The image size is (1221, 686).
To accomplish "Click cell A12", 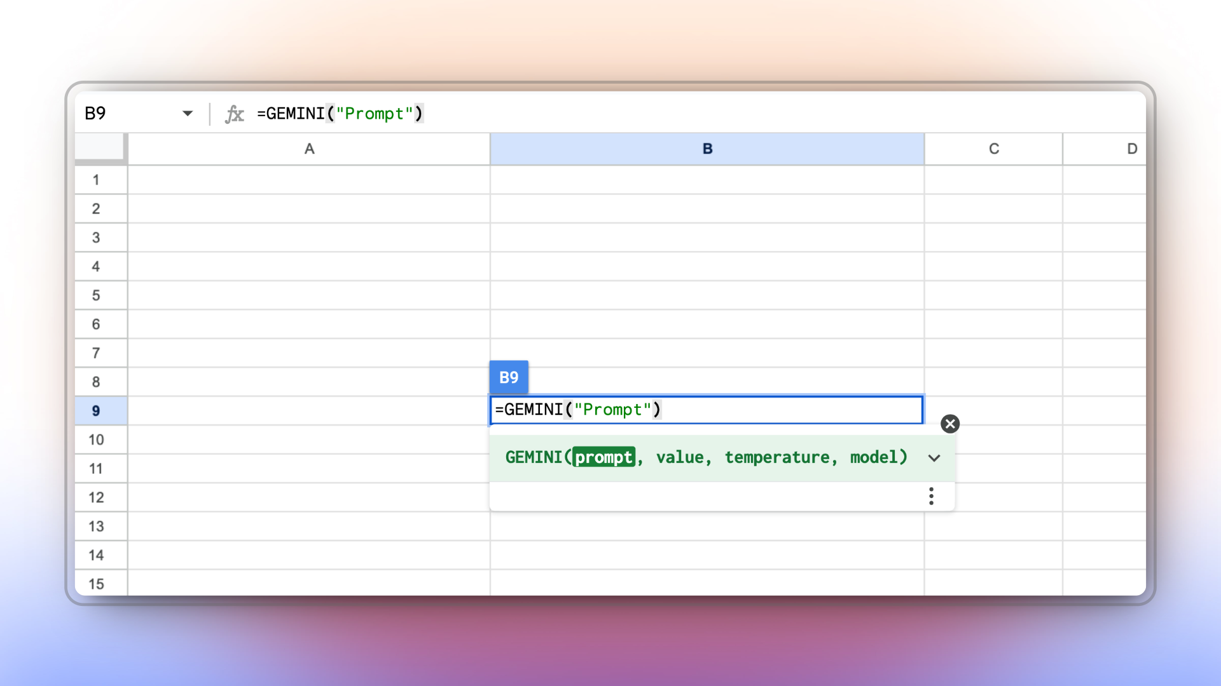I will [x=309, y=497].
